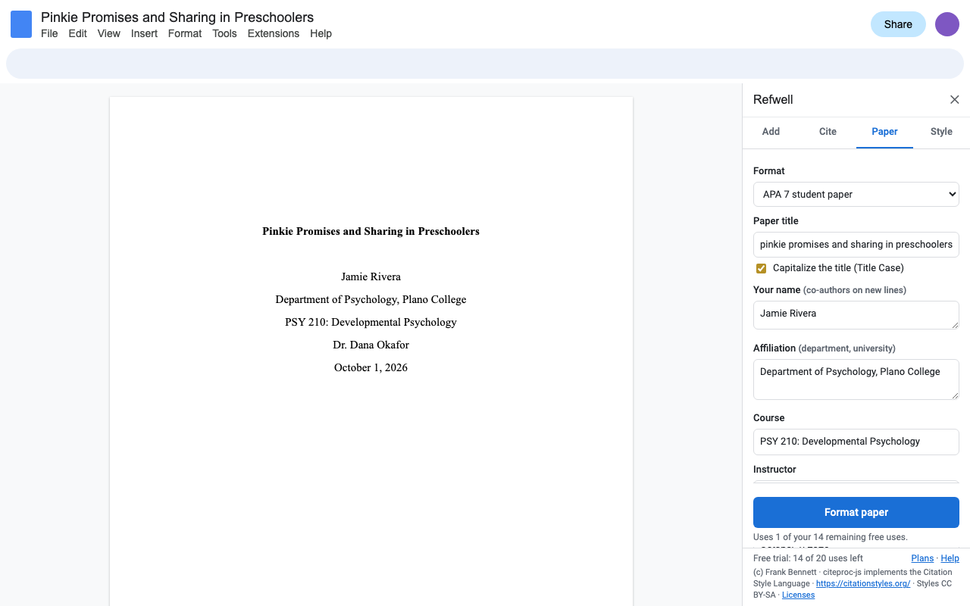The width and height of the screenshot is (970, 606).
Task: Open the Plans link
Action: pyautogui.click(x=922, y=558)
